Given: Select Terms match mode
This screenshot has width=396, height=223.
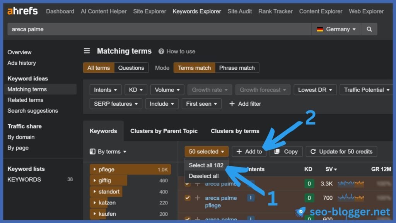Looking at the screenshot, I should tap(194, 68).
